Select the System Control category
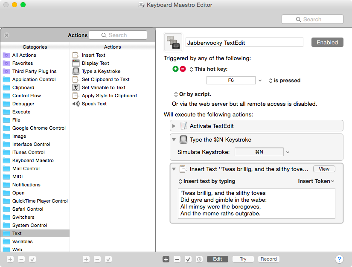This screenshot has height=267, width=352. 35,225
